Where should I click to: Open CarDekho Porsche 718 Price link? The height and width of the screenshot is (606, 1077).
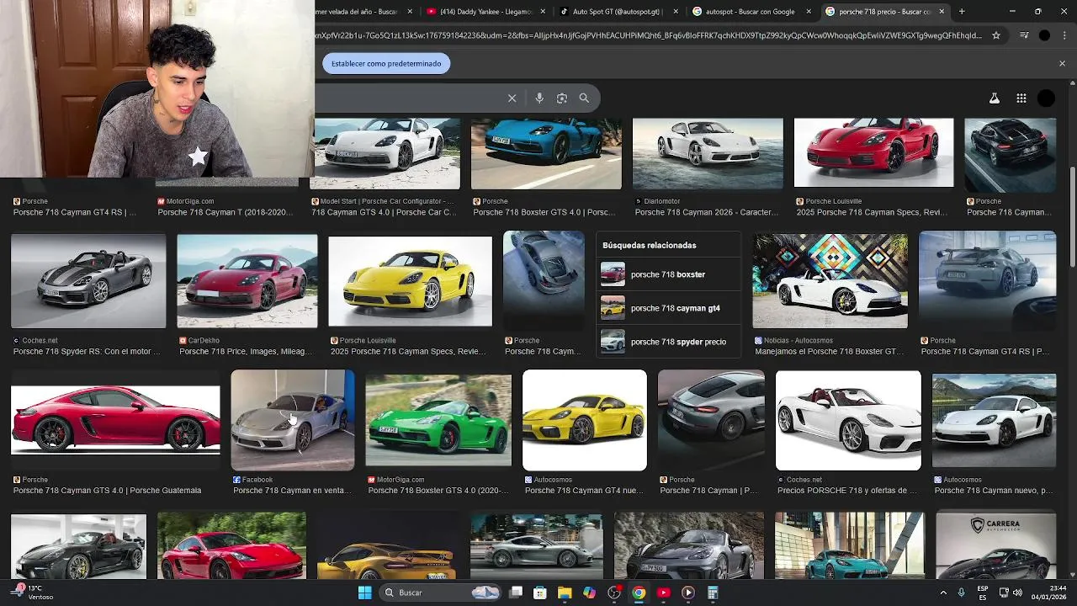coord(245,352)
